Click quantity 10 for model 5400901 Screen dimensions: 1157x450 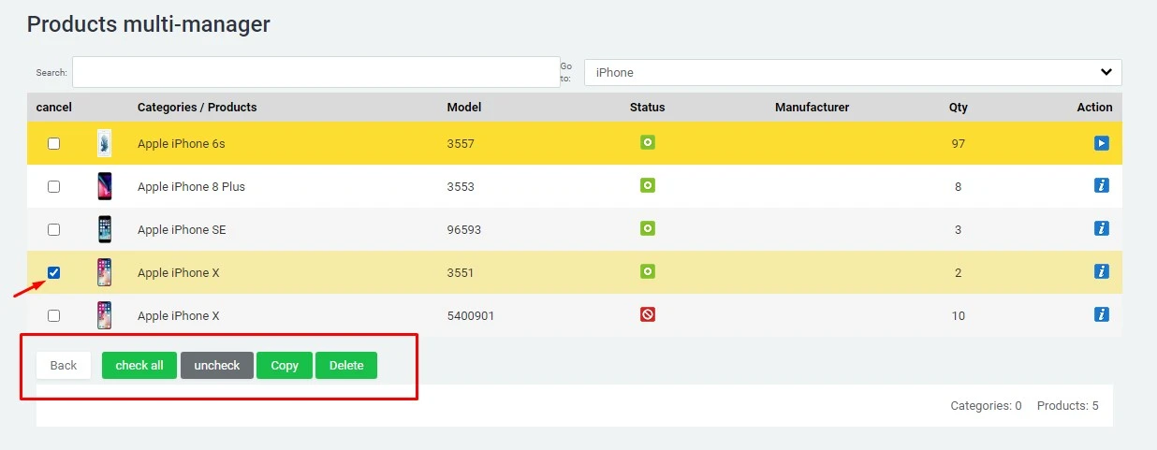(958, 315)
